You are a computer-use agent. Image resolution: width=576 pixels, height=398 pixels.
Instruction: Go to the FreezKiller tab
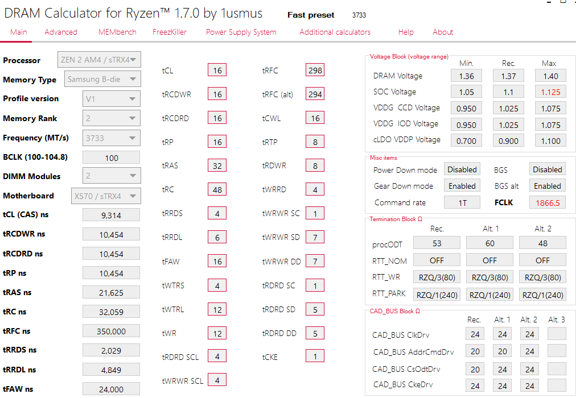coord(170,32)
